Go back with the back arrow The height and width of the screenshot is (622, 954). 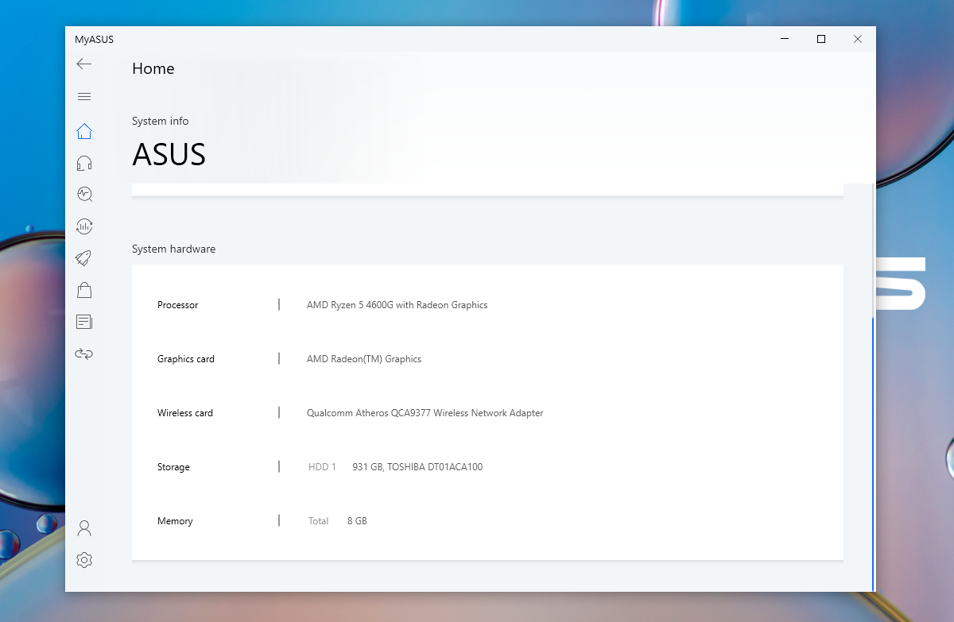[84, 64]
